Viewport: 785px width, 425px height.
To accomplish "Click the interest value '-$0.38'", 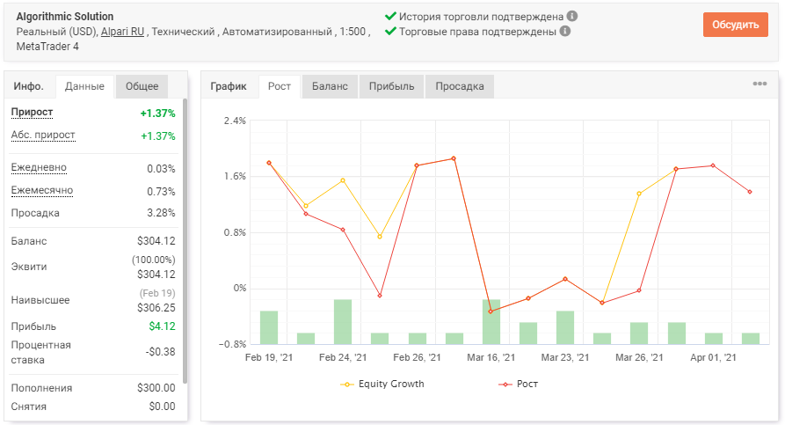I will (161, 352).
